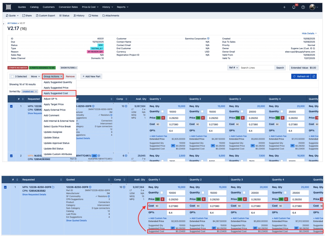Click the Search Lines input field

257,68
